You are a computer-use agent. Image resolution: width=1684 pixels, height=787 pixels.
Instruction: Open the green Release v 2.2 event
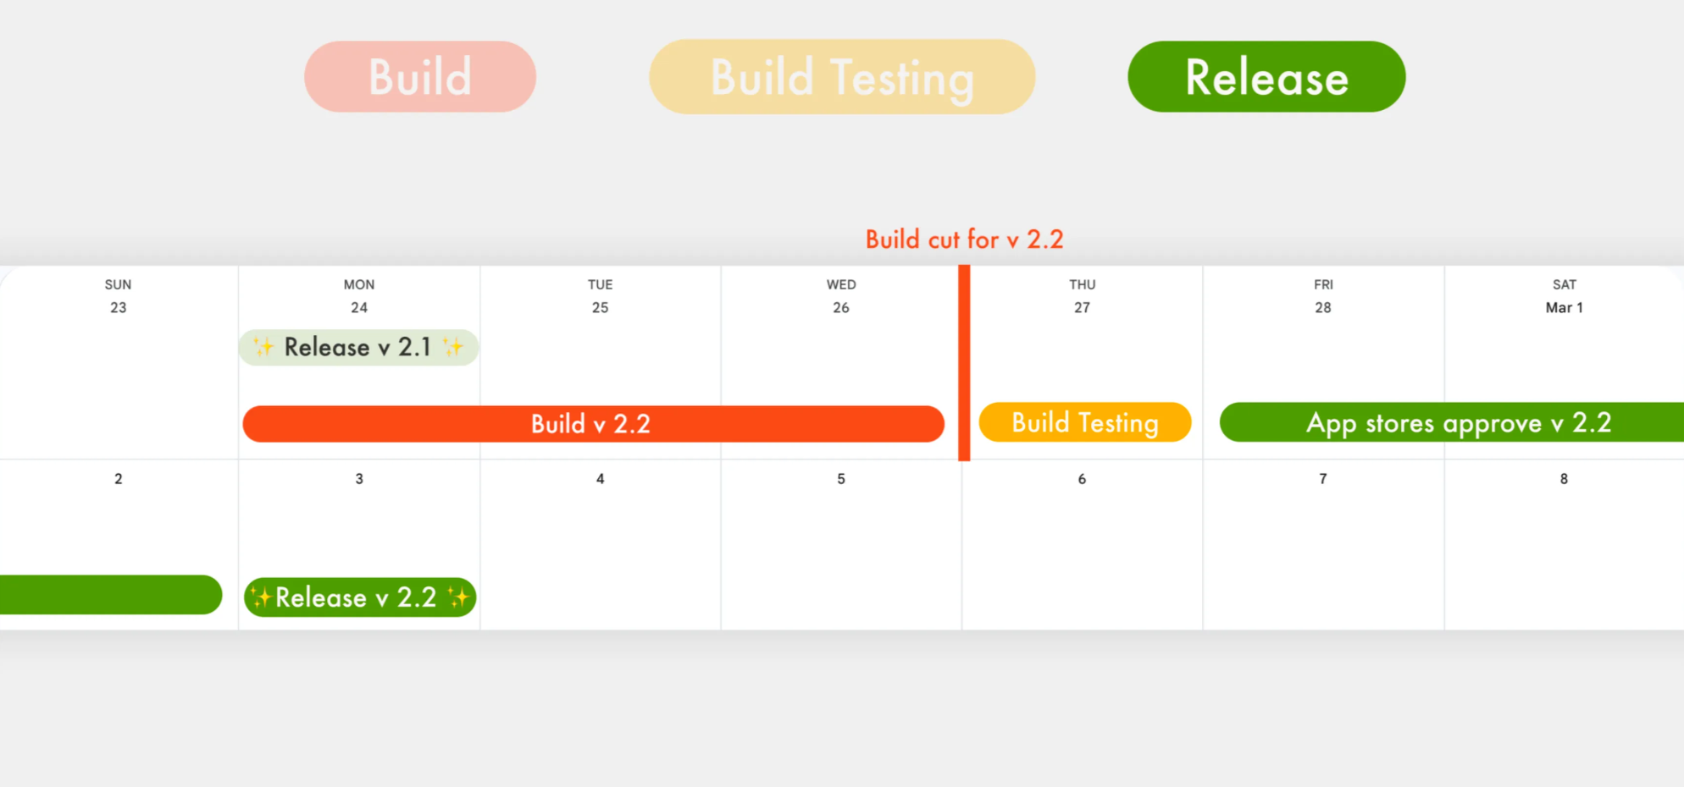click(x=360, y=597)
